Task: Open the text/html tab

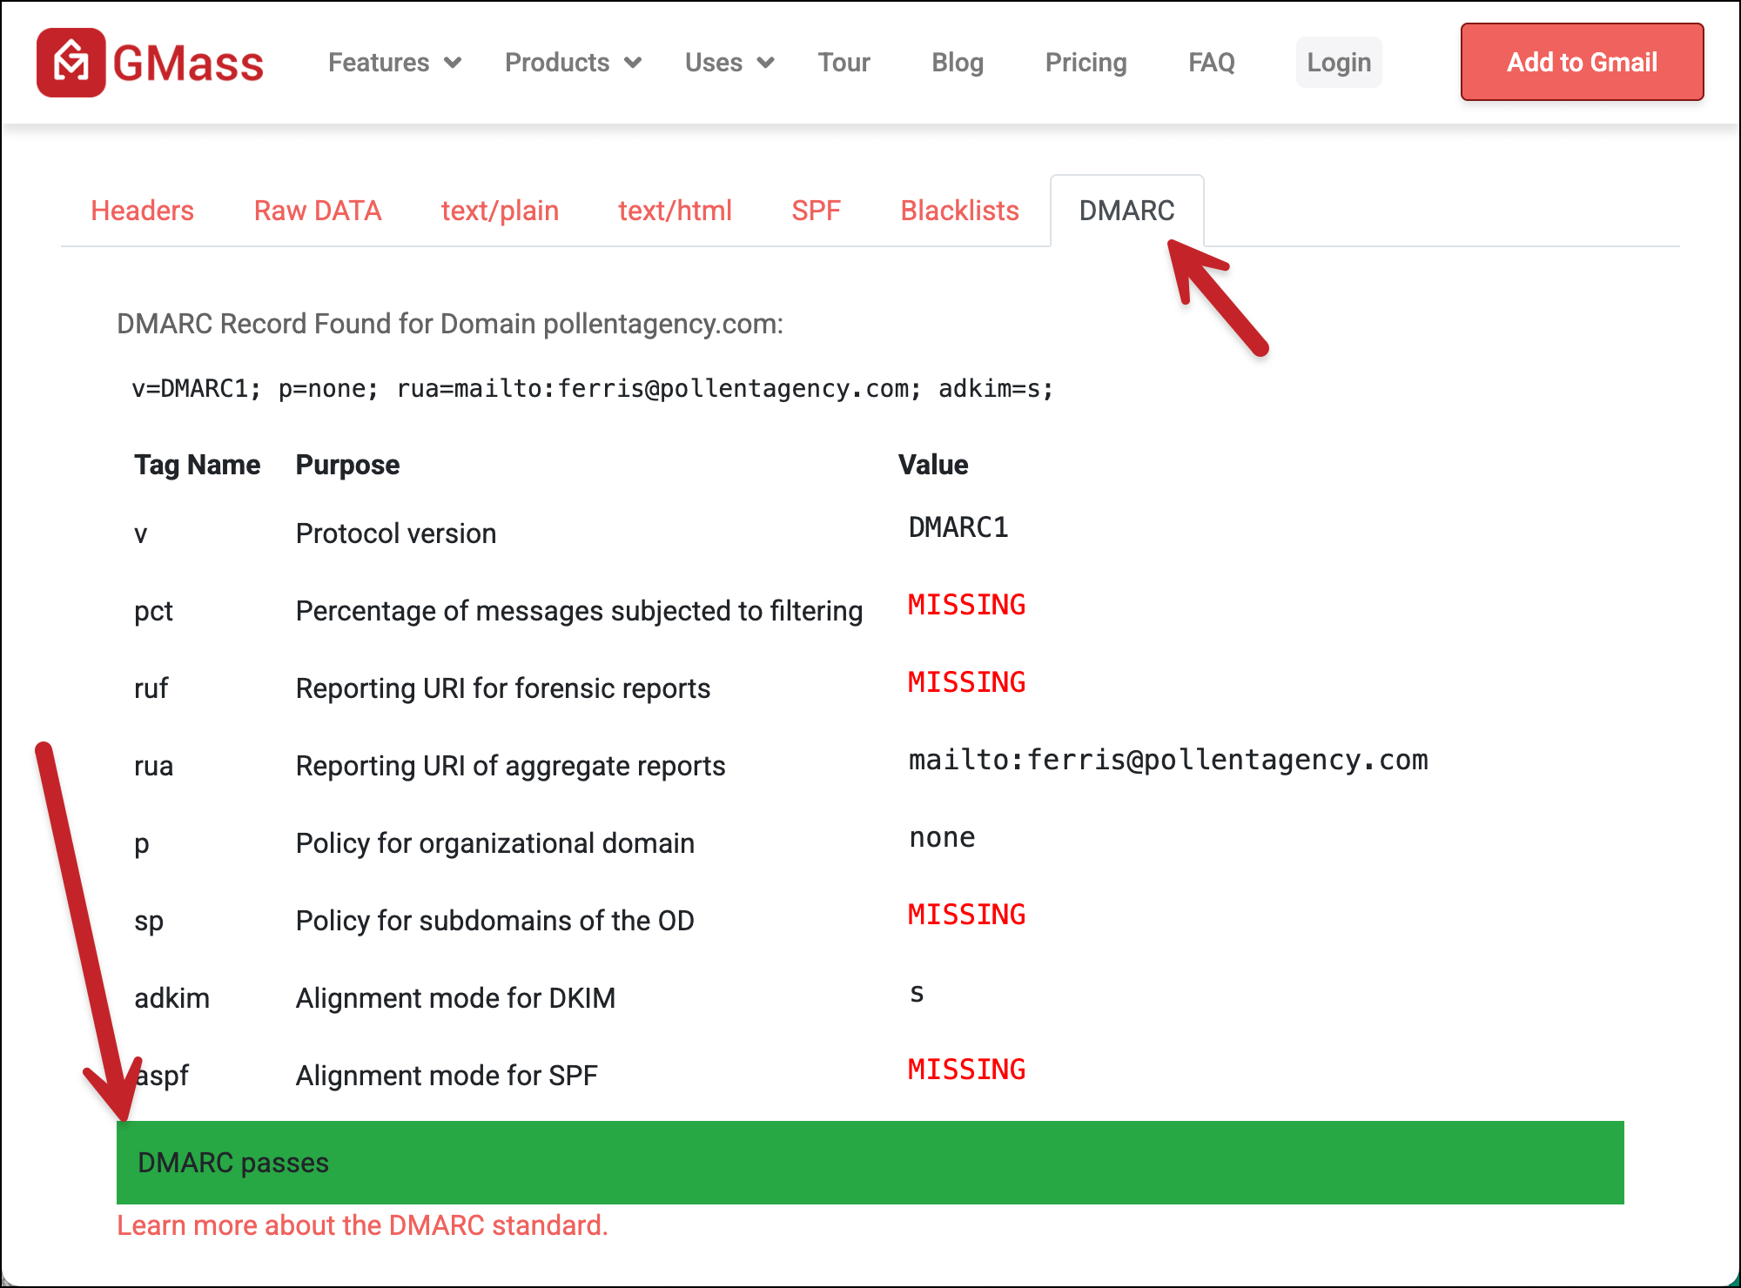Action: (675, 211)
